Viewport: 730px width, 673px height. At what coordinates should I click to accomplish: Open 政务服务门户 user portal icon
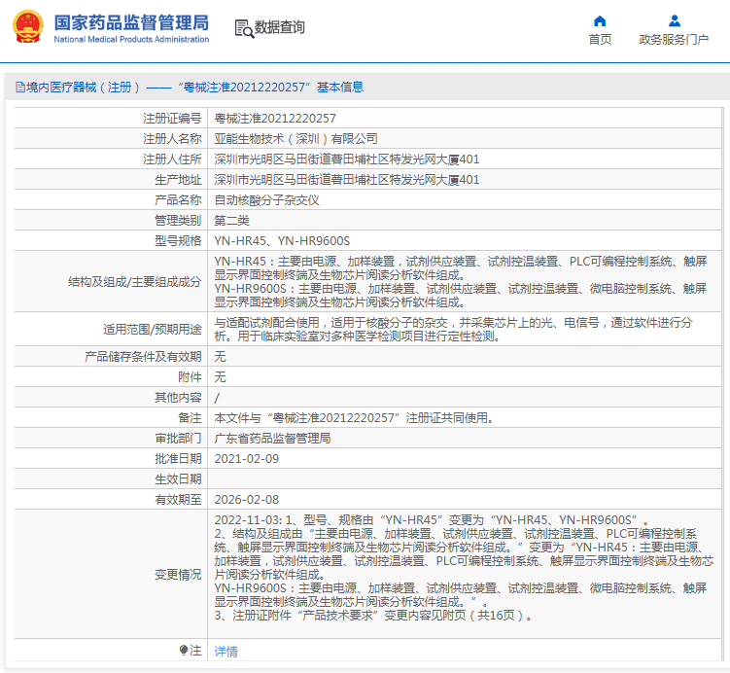[675, 21]
